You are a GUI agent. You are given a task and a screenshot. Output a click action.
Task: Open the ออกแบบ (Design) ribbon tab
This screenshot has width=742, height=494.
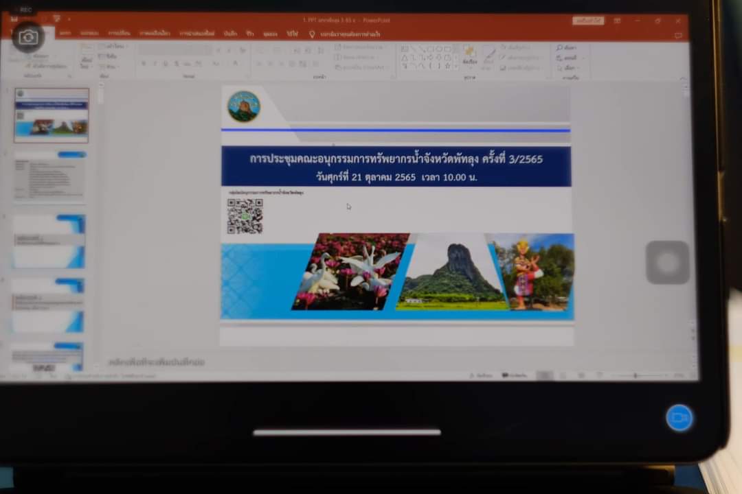pos(89,33)
